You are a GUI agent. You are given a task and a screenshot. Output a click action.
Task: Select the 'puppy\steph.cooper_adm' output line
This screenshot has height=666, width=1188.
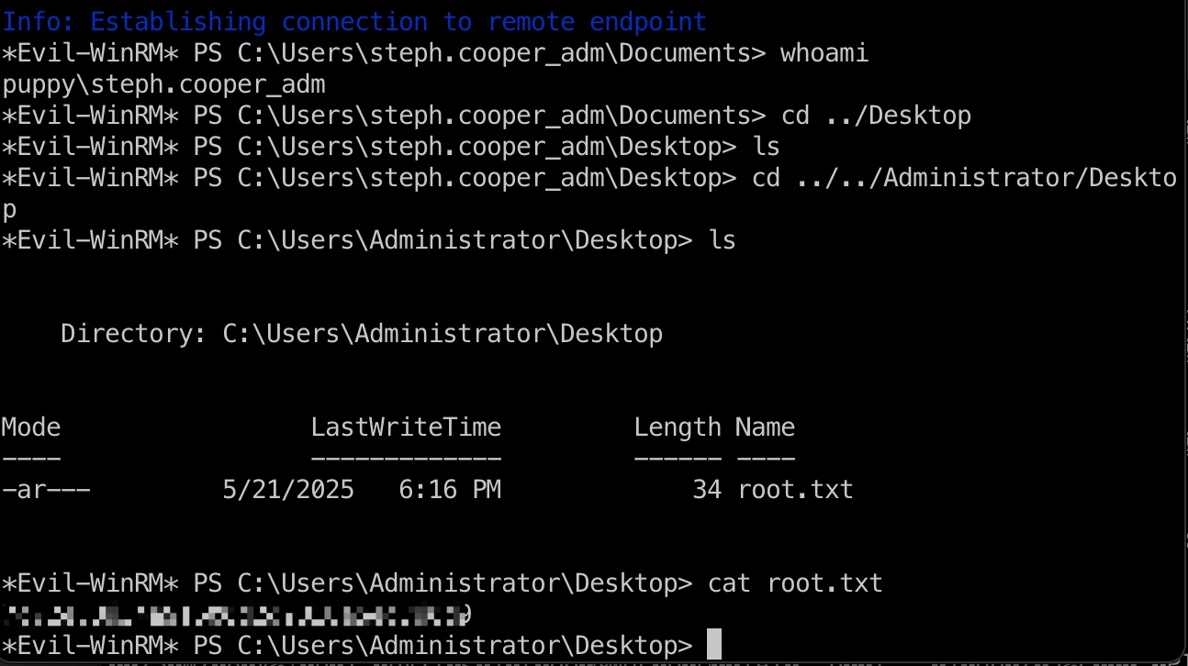point(163,85)
